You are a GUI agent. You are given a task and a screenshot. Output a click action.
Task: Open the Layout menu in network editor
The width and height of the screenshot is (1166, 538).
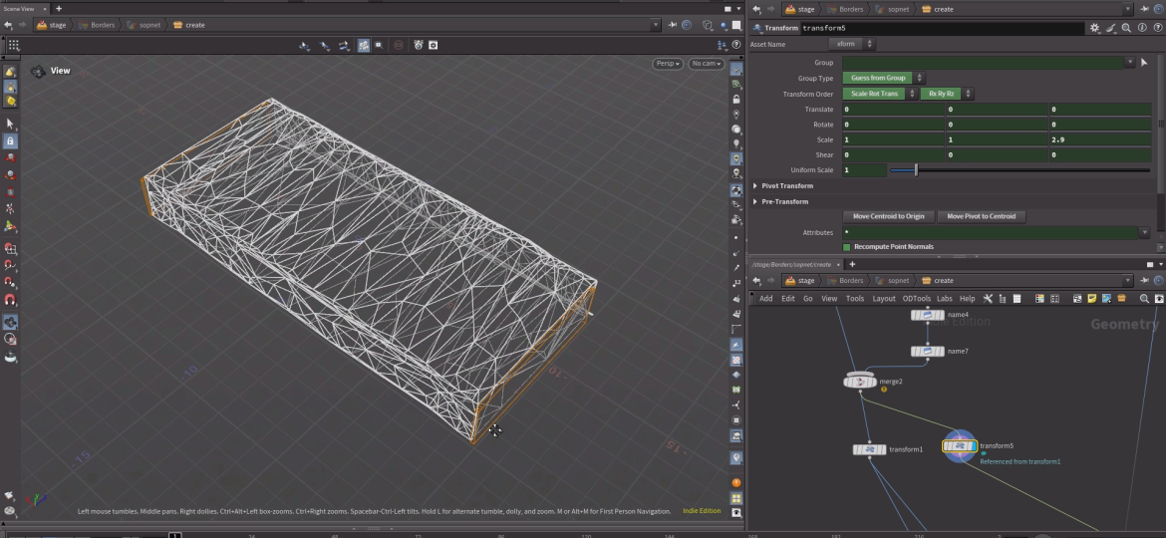(x=884, y=299)
